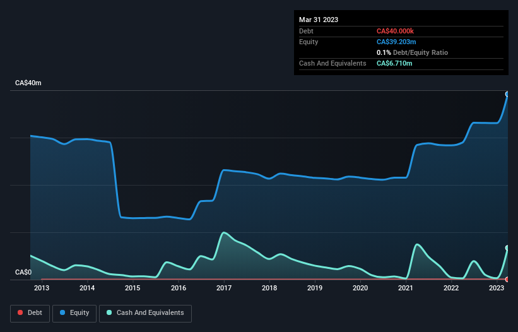Click the red Debt endpoint marker
This screenshot has width=518, height=332.
507,280
